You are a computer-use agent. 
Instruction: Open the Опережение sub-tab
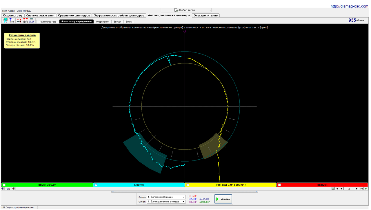[x=103, y=22]
